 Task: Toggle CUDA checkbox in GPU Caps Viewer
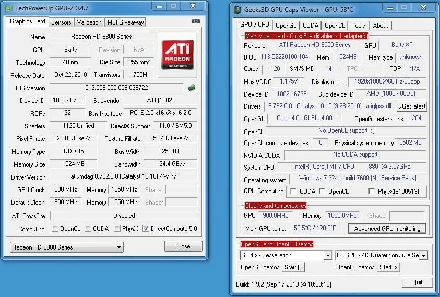click(293, 191)
